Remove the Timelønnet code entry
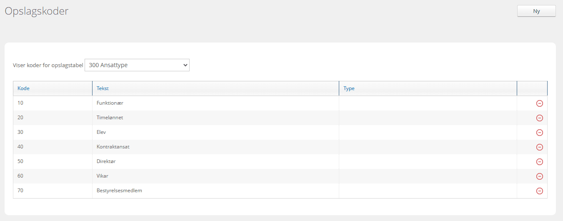The width and height of the screenshot is (563, 221). [x=539, y=118]
